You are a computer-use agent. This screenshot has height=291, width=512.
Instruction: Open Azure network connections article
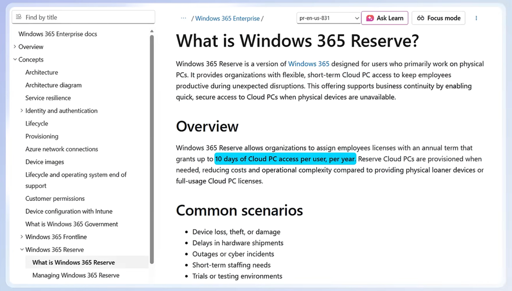62,149
